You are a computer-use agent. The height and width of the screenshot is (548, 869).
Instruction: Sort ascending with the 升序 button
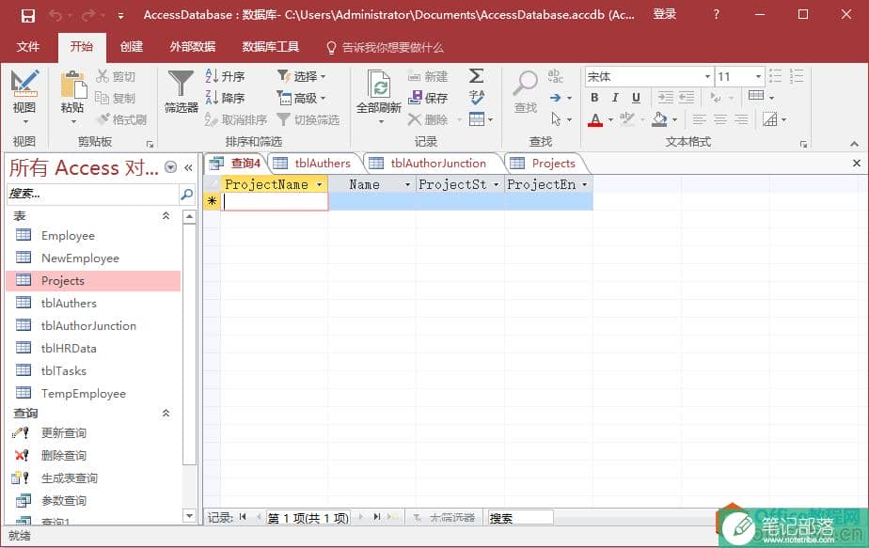[x=225, y=76]
